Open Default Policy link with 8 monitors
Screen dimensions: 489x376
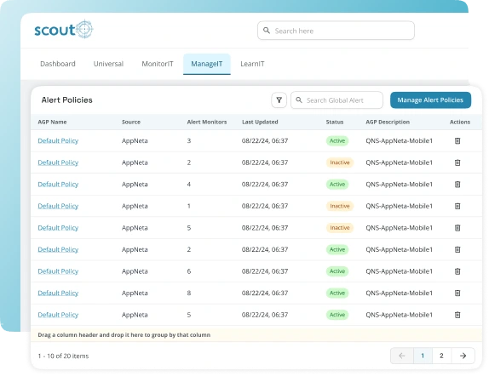58,293
